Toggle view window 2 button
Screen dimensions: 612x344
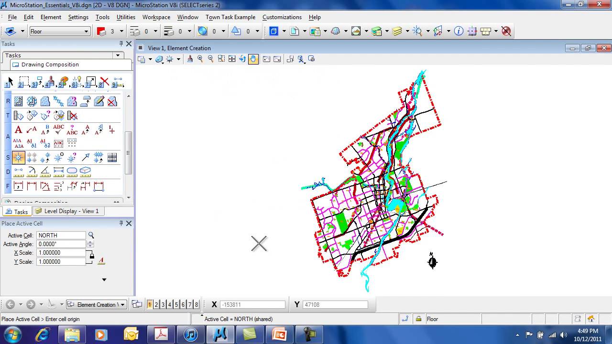click(x=156, y=304)
